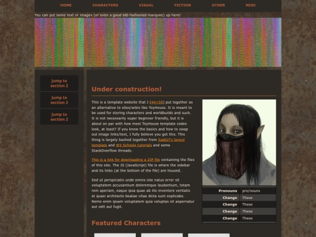316x237 pixels.
Task: Follow the 44×50 author link
Action: (157, 102)
